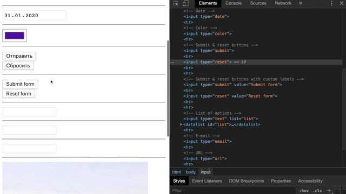This screenshot has height=194, width=346.
Task: Select the submit value="Submit form" line
Action: (x=232, y=85)
